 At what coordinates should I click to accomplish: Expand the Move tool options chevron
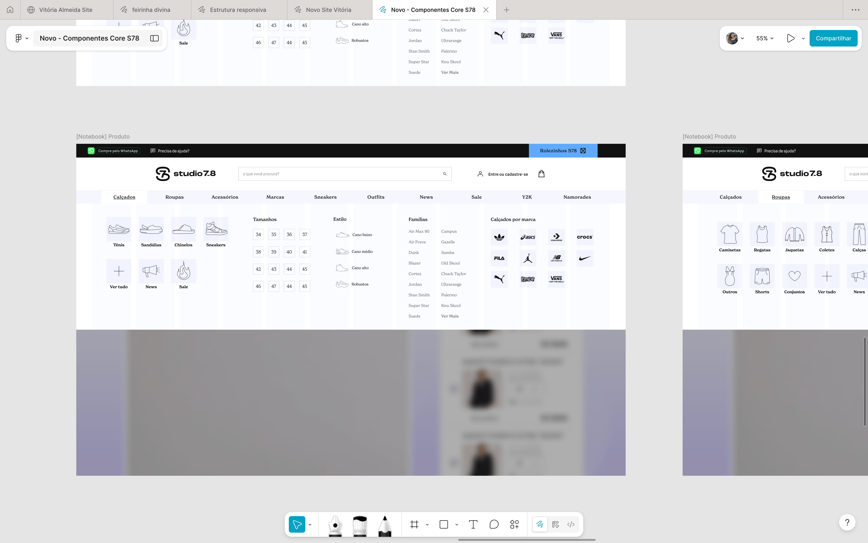pyautogui.click(x=310, y=525)
